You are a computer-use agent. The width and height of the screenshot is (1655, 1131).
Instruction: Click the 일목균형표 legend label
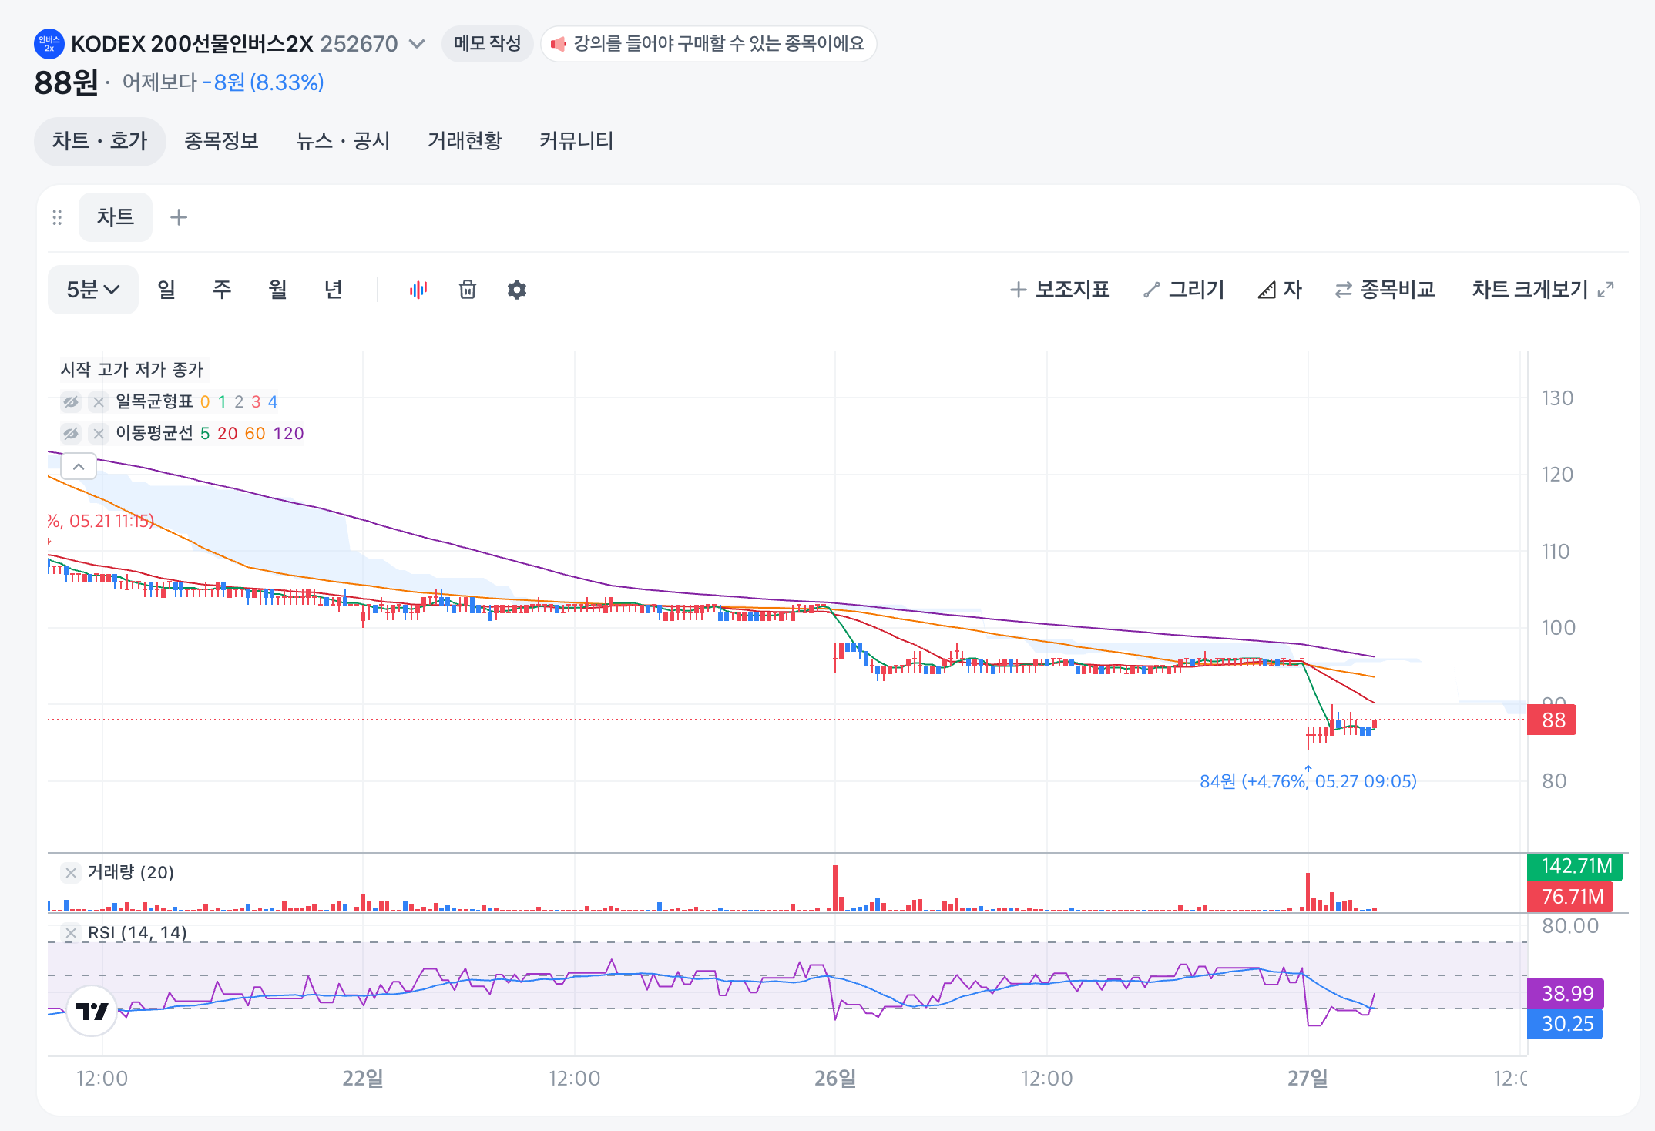coord(154,401)
